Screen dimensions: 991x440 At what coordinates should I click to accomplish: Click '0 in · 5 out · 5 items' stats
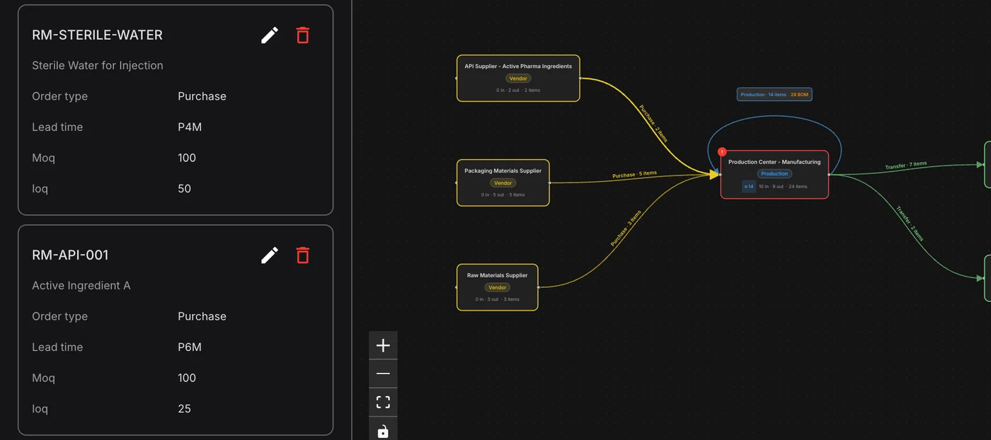[x=503, y=195]
